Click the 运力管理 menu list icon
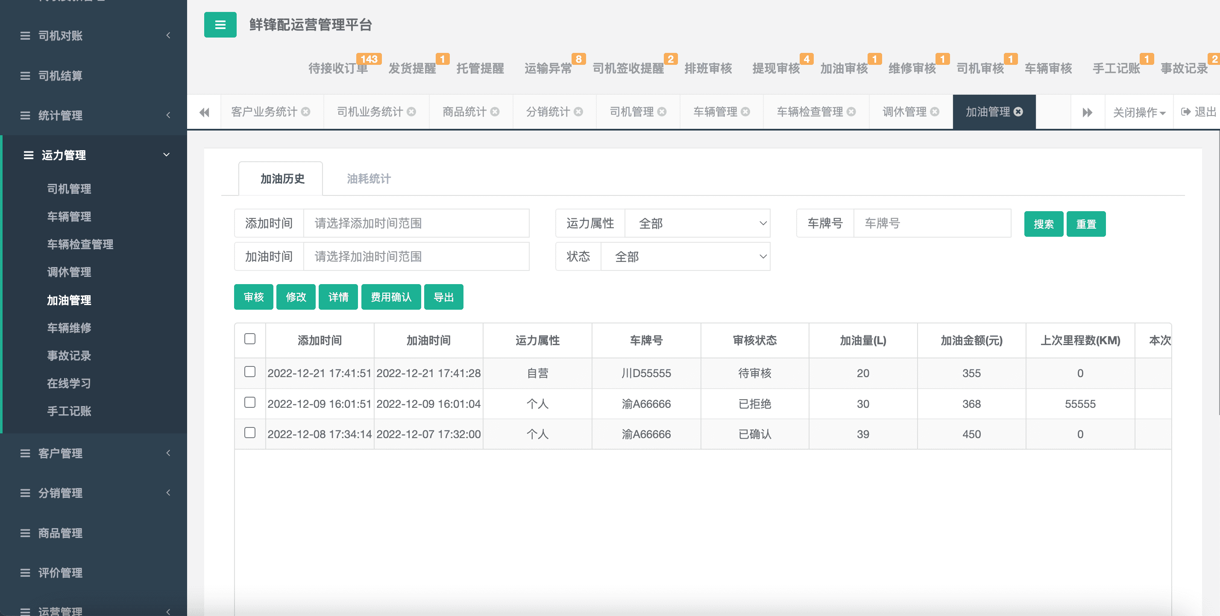 pyautogui.click(x=29, y=155)
